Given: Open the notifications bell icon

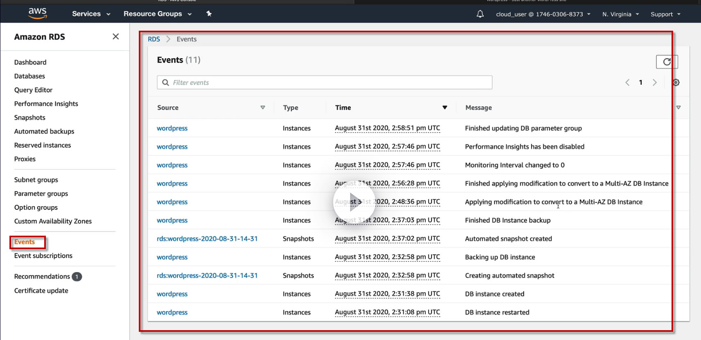Looking at the screenshot, I should point(480,14).
